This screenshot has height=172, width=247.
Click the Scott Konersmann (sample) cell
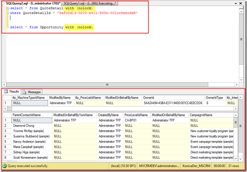pyautogui.click(x=32, y=158)
